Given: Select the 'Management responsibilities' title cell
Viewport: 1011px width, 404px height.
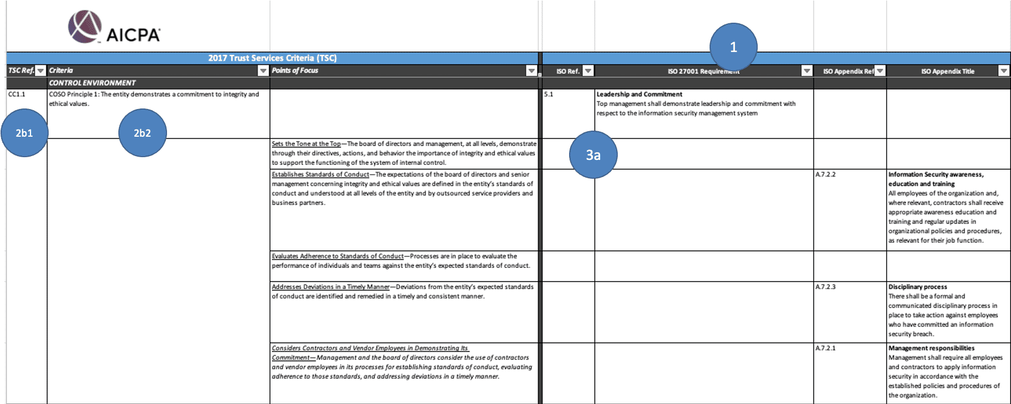Looking at the screenshot, I should 949,373.
